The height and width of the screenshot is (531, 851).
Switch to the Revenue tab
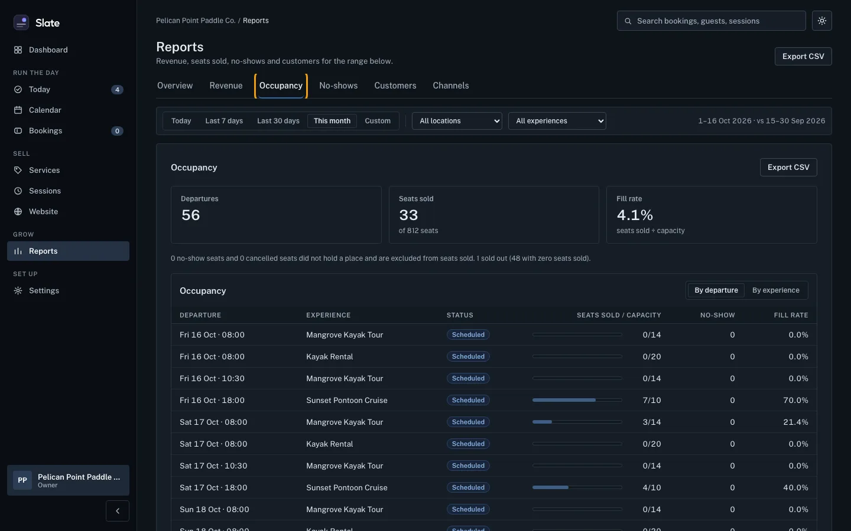click(226, 86)
